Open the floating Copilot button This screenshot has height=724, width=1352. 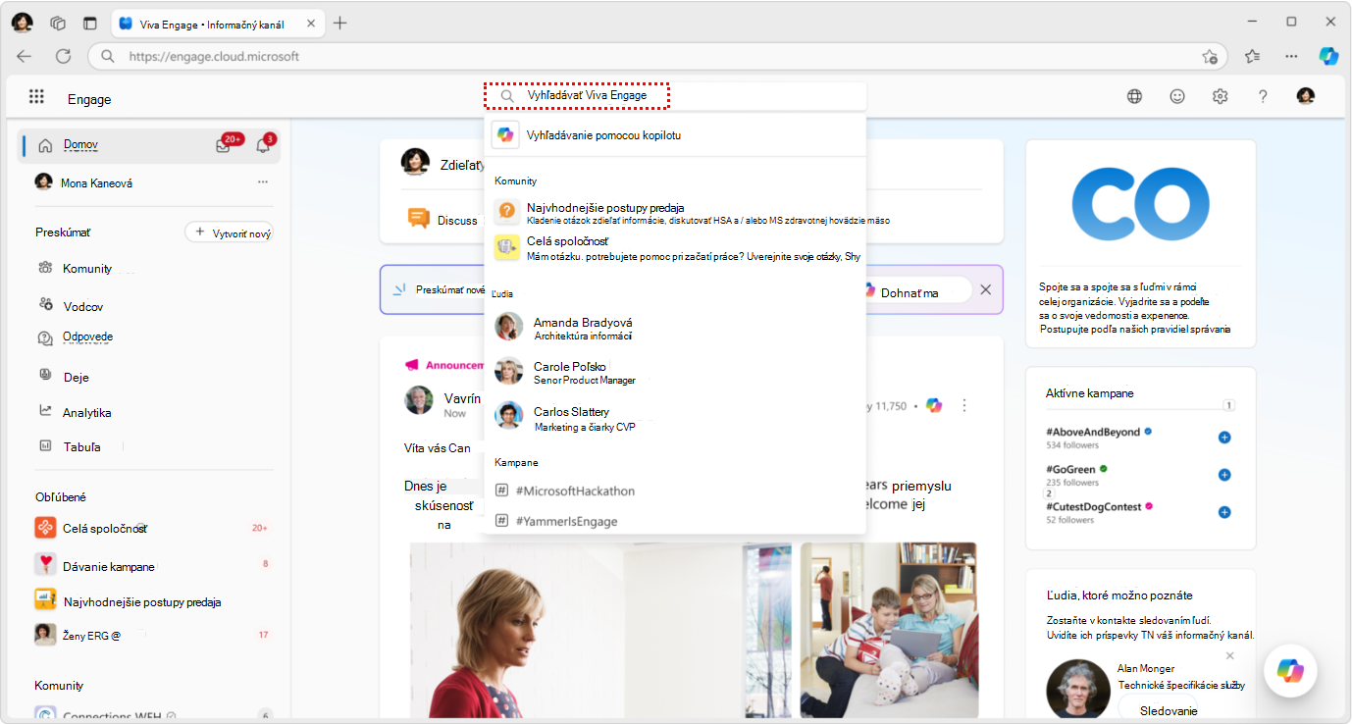point(1290,670)
